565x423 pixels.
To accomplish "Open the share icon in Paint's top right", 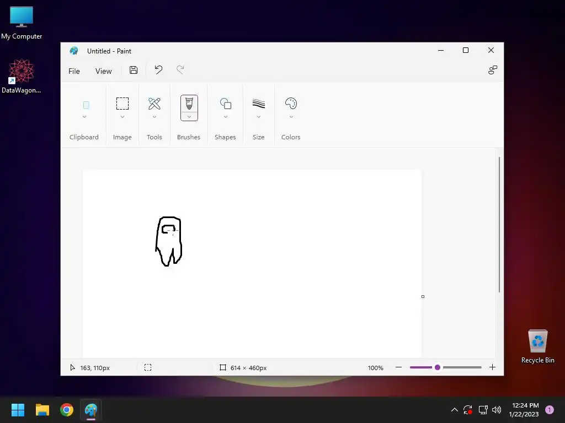I will (x=493, y=70).
